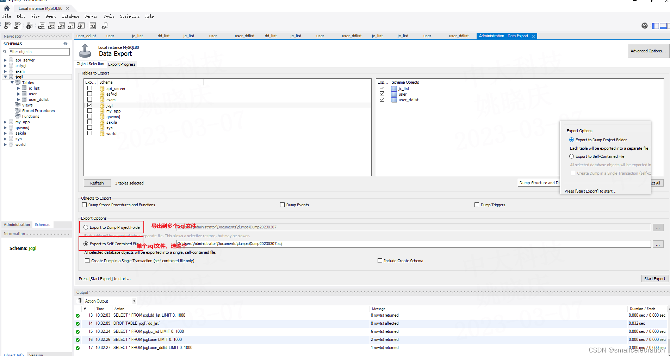Open the Action Output dropdown in Output panel
This screenshot has width=670, height=356.
(x=134, y=301)
